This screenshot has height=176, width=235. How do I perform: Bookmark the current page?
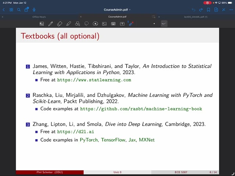coord(209,10)
